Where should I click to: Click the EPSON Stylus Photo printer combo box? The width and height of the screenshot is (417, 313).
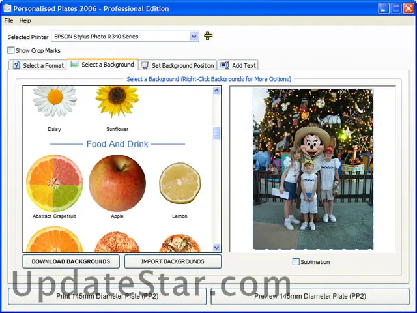(125, 37)
